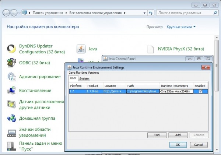
Task: Click the Cancel button
Action: 199,145
